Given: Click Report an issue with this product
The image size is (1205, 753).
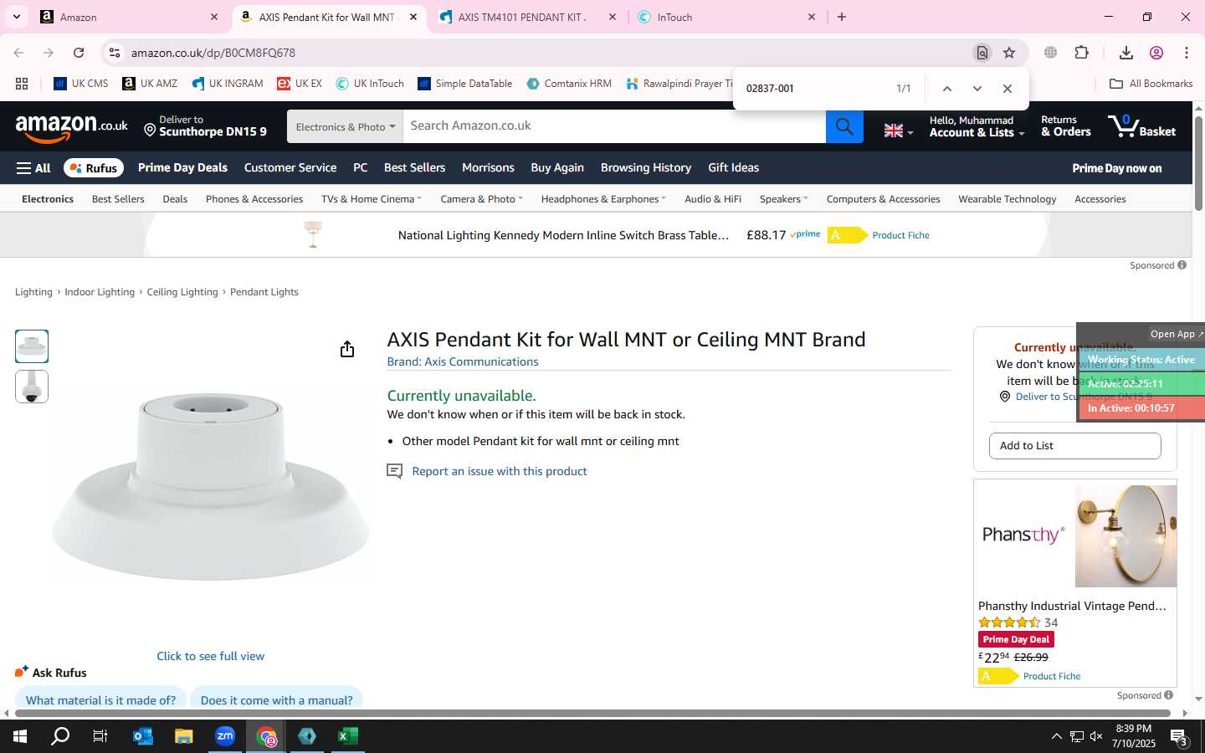Looking at the screenshot, I should [499, 472].
